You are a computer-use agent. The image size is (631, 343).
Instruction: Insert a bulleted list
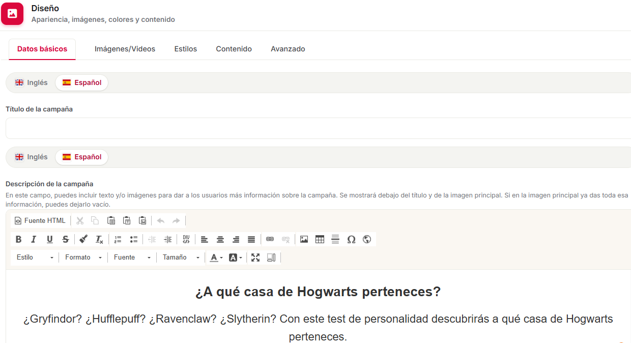[x=134, y=239]
